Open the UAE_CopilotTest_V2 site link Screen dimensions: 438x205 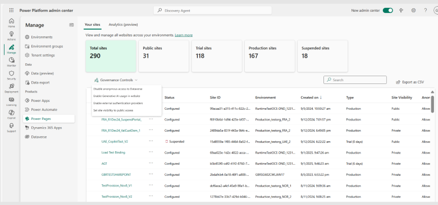pos(115,142)
